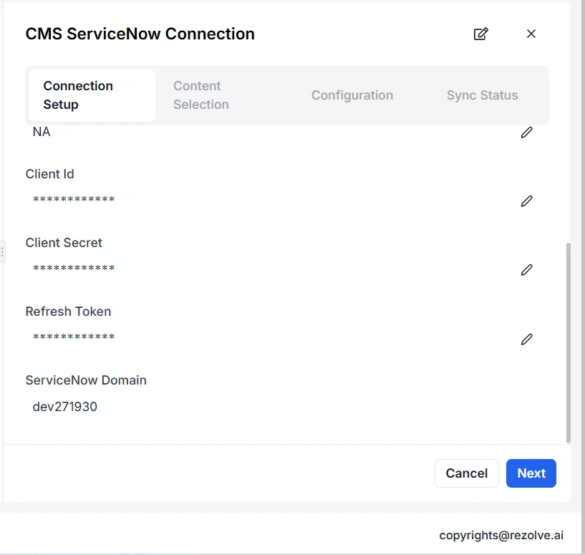Click the dialog's vertical scrollbar
Viewport: 585px width, 555px height.
click(x=569, y=342)
